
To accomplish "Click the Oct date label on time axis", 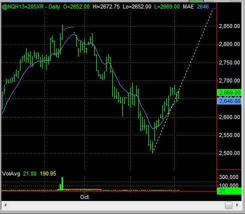I will [85, 197].
